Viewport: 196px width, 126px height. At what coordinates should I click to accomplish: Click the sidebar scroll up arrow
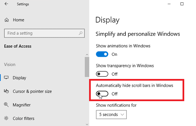click(x=87, y=55)
